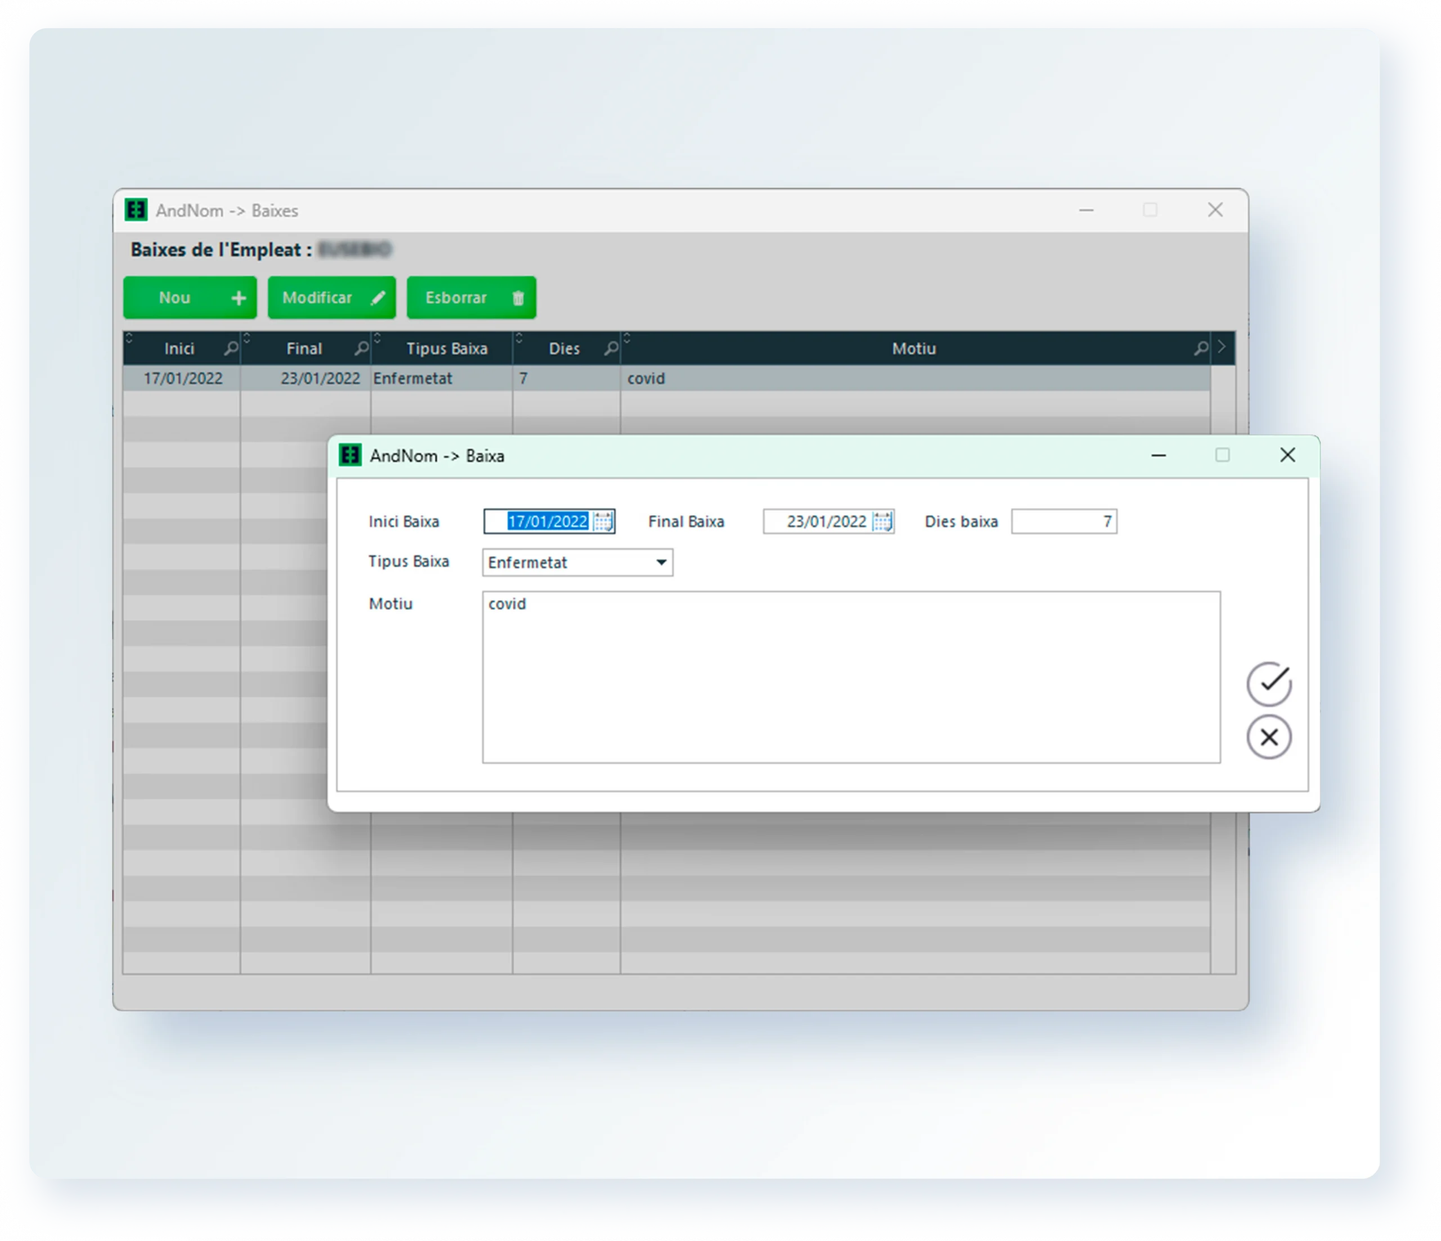This screenshot has height=1241, width=1441.
Task: Expand the Tipus Baixa dropdown
Action: [661, 563]
